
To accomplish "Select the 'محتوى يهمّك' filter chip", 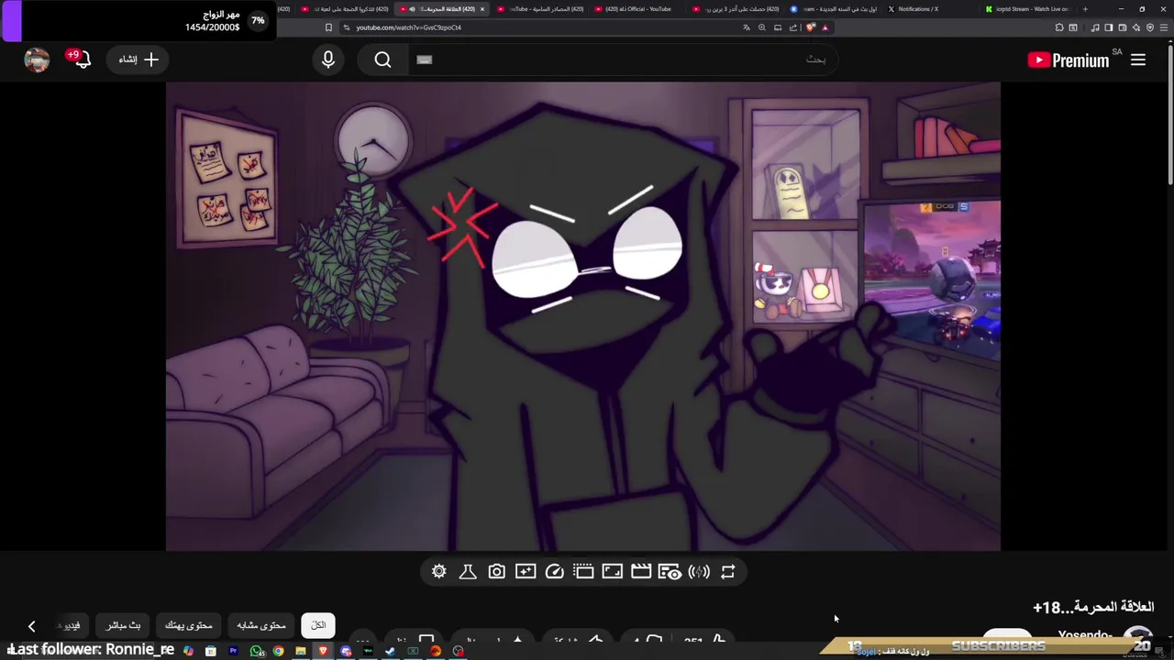I will [x=189, y=625].
